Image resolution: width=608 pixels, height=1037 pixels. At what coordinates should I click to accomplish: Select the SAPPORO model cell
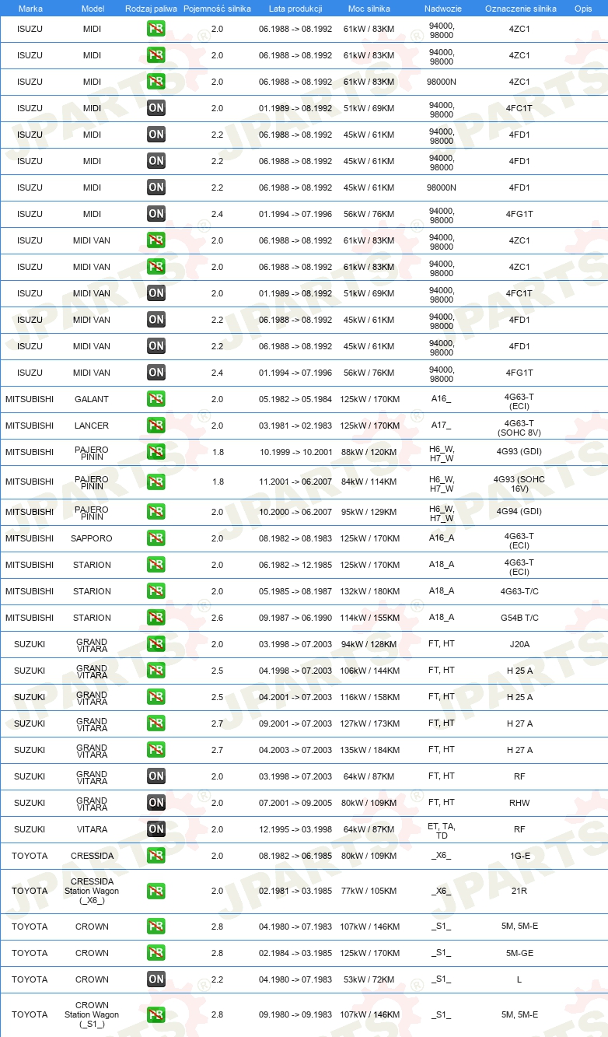[x=92, y=538]
